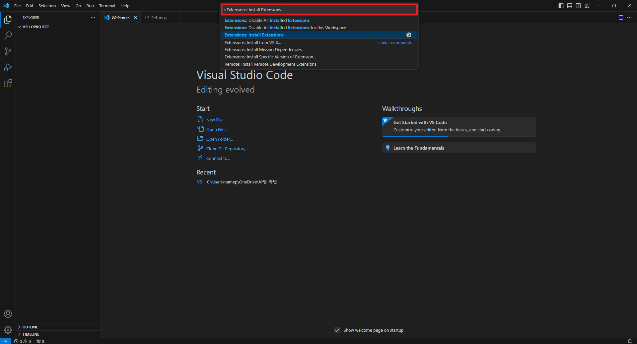Image resolution: width=637 pixels, height=344 pixels.
Task: Open the Go menu
Action: [x=78, y=6]
